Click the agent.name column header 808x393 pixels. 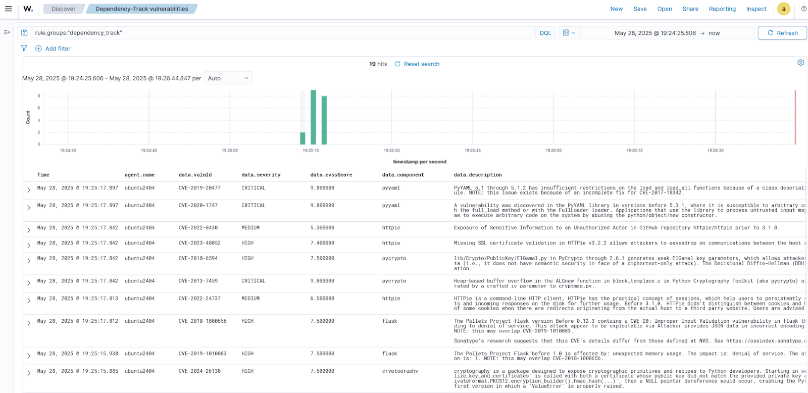pyautogui.click(x=140, y=175)
